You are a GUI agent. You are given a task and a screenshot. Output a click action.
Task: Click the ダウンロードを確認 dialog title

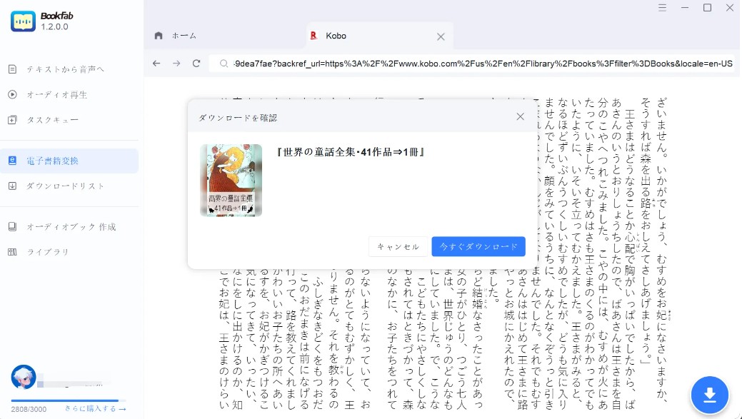[238, 118]
